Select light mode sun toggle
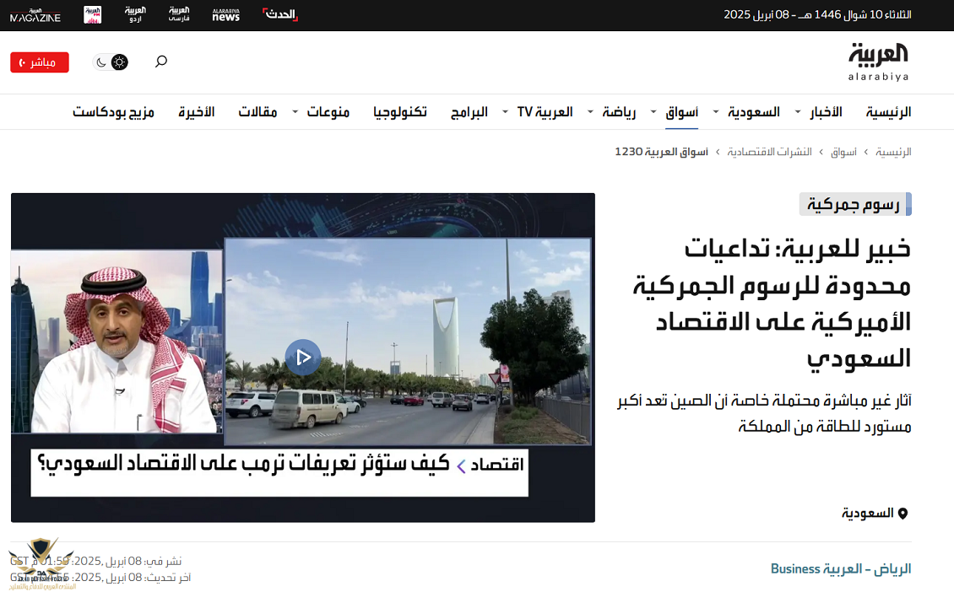The image size is (954, 592). click(120, 62)
